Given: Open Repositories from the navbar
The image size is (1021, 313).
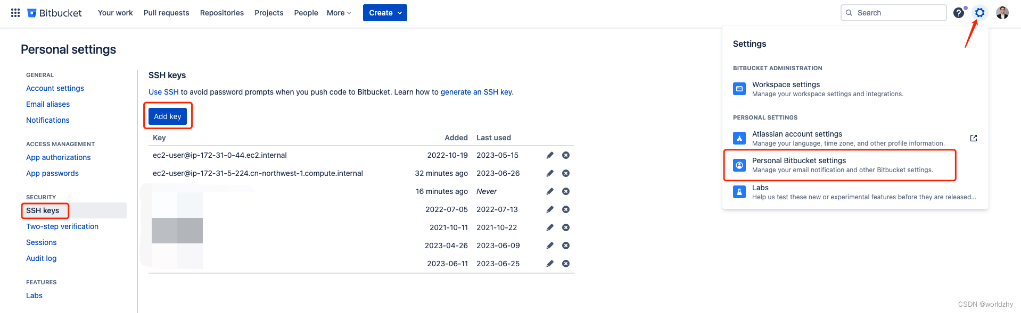Looking at the screenshot, I should tap(222, 13).
